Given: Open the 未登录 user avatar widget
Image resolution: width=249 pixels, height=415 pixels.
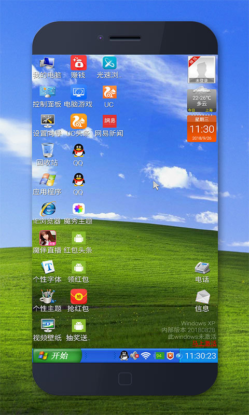Looking at the screenshot, I should 202,70.
